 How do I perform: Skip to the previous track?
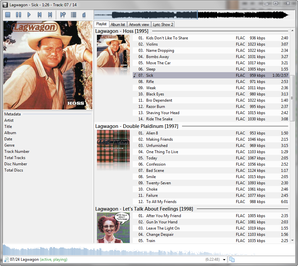pos(39,15)
